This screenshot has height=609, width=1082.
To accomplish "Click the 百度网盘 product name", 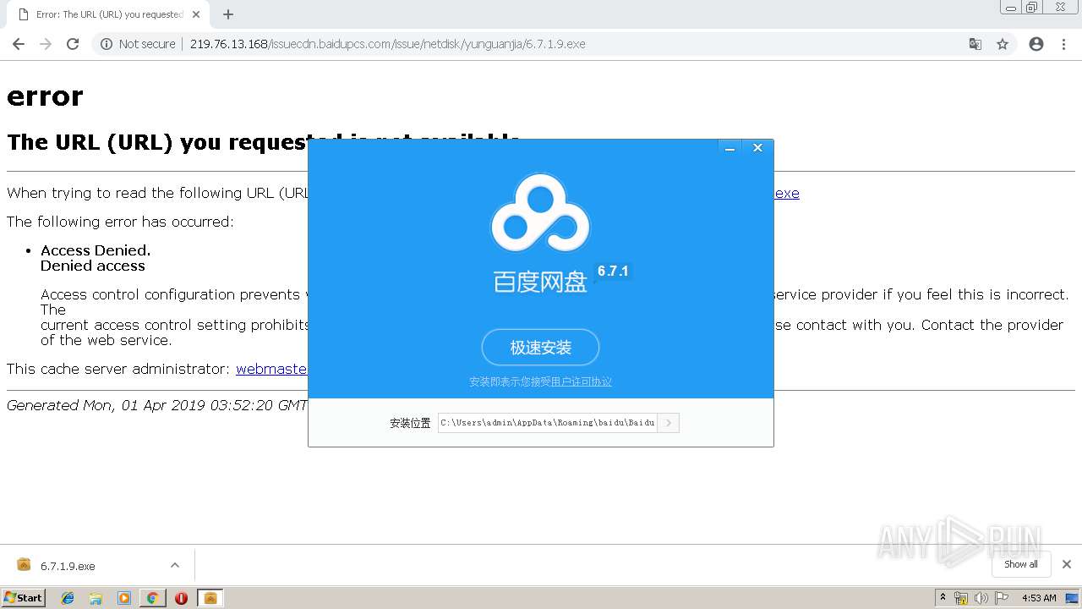I will tap(540, 282).
